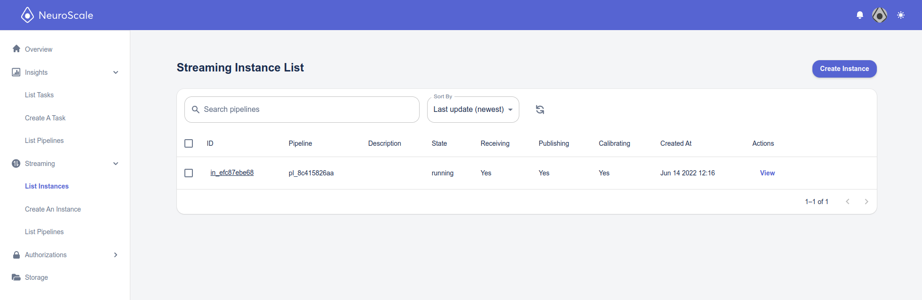Click the Streaming Instance List heading

(x=240, y=68)
